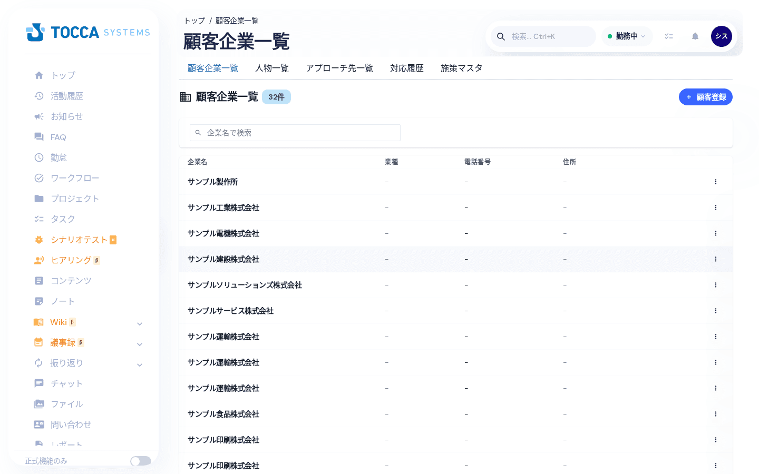
Task: Click the トップ breadcrumb link
Action: click(194, 21)
